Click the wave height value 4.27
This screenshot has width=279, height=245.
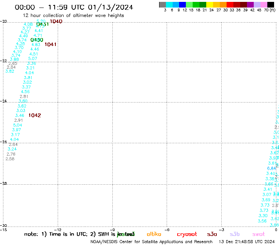25,32
